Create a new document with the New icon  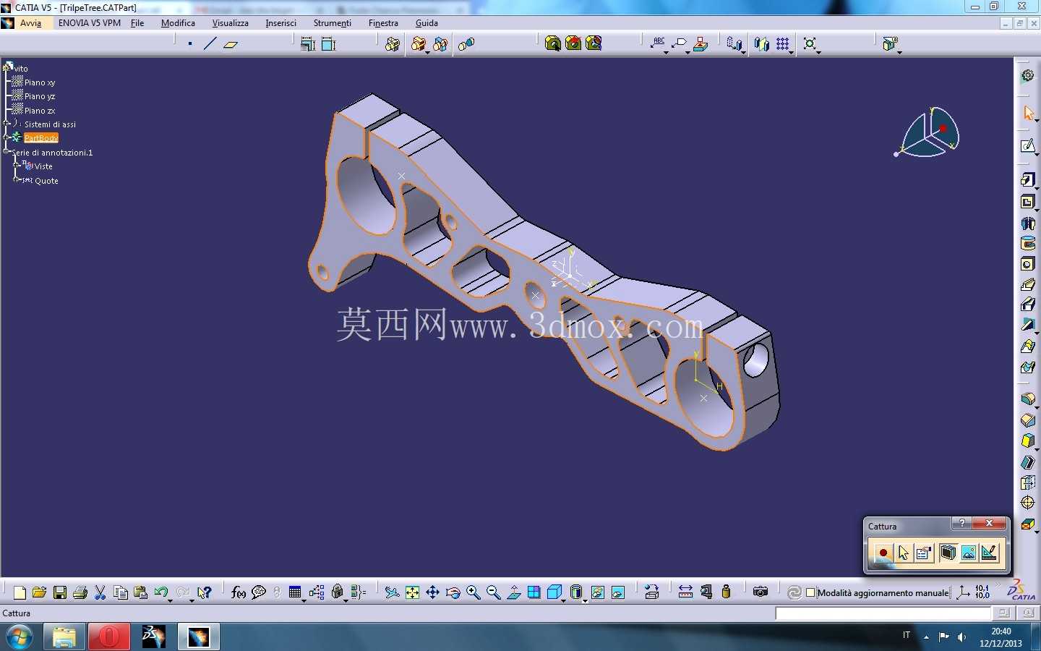tap(20, 592)
